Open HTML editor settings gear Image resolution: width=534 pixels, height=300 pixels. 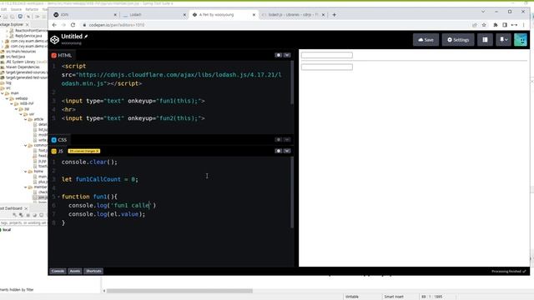coord(278,55)
